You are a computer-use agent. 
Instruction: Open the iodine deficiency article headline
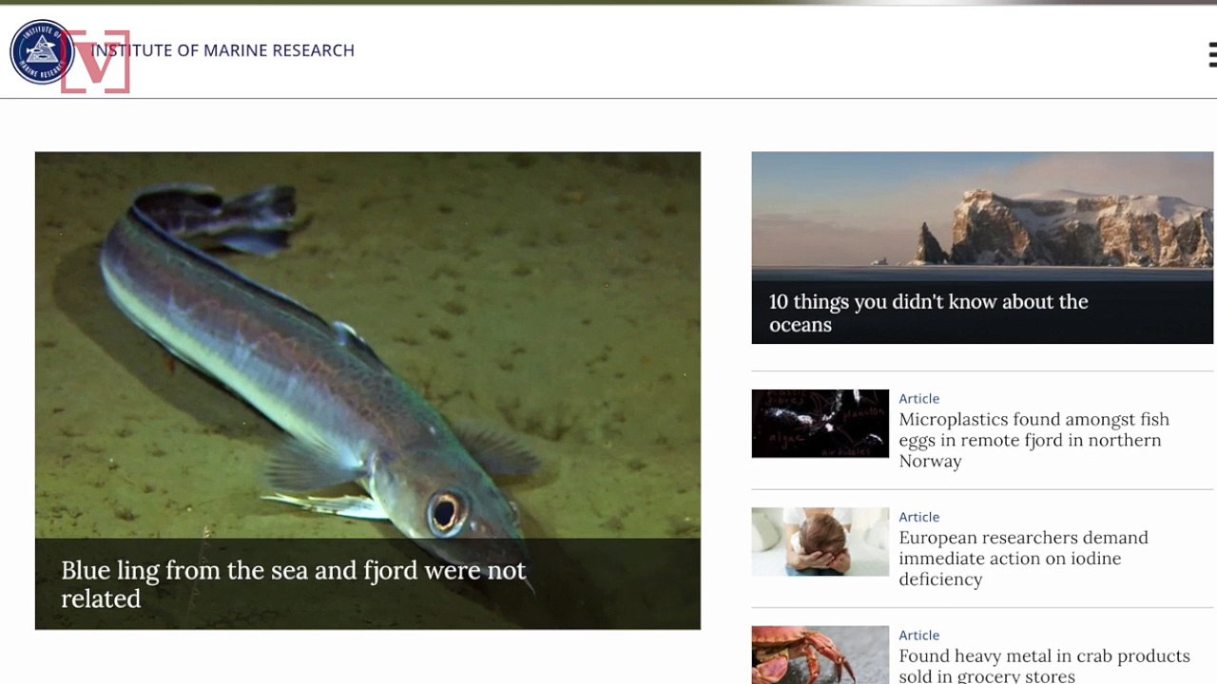coord(1023,559)
